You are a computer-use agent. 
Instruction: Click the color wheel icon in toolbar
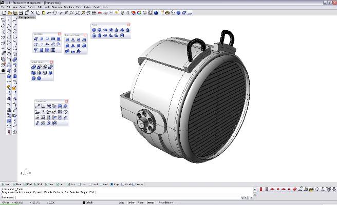pos(139,13)
